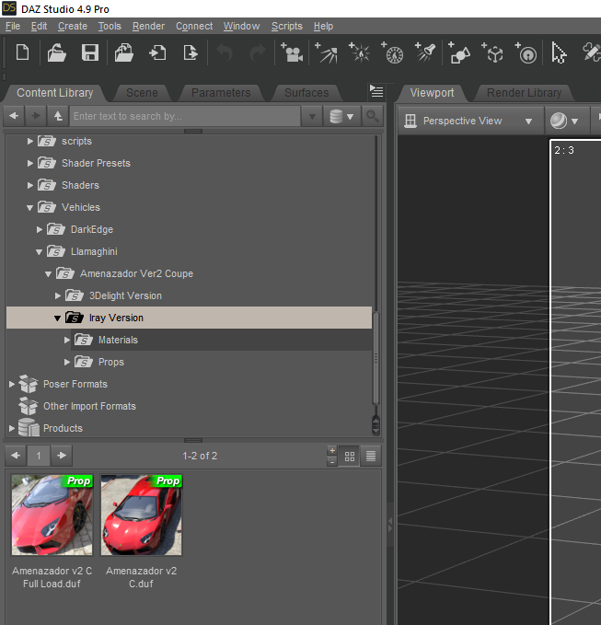This screenshot has height=625, width=601.
Task: Switch to the Surfaces tab
Action: click(306, 93)
